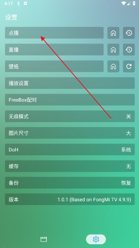Toggle 无痕模式 currently set to 关
The height and width of the screenshot is (248, 139).
click(70, 116)
